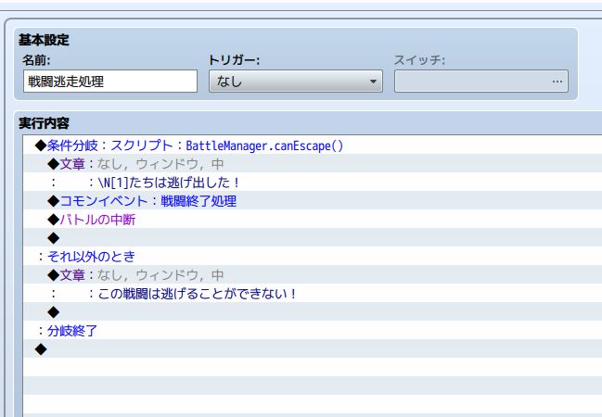Select the コモンイベント：戦闘終了処理 command
602x417 pixels.
[313, 201]
